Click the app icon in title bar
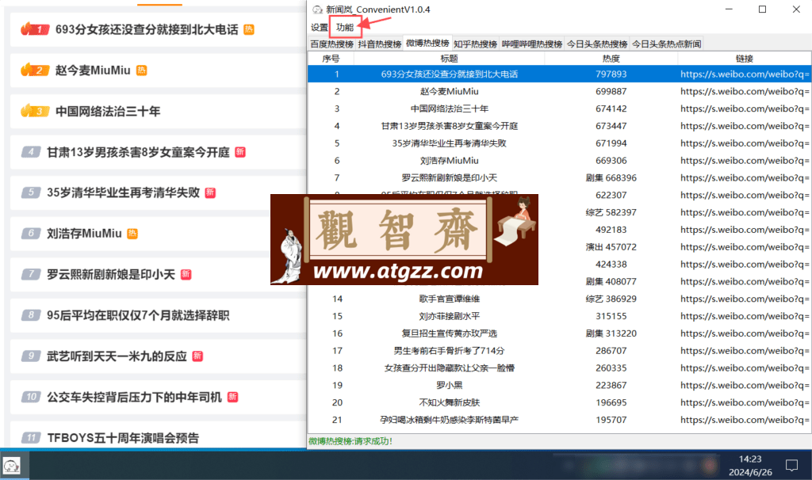 tap(317, 10)
